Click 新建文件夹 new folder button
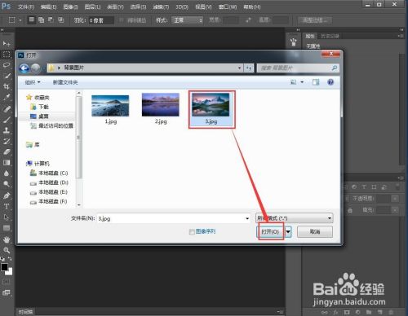The image size is (408, 316). click(65, 82)
